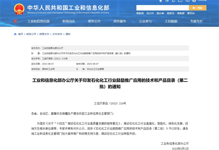
Task: Click the home icon in the breadcrumb
Action: coord(15,34)
